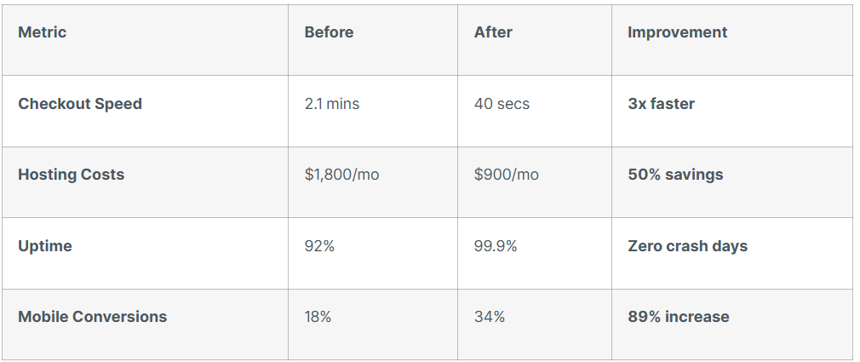Click the 40 secs cell
860x362 pixels.
click(502, 104)
